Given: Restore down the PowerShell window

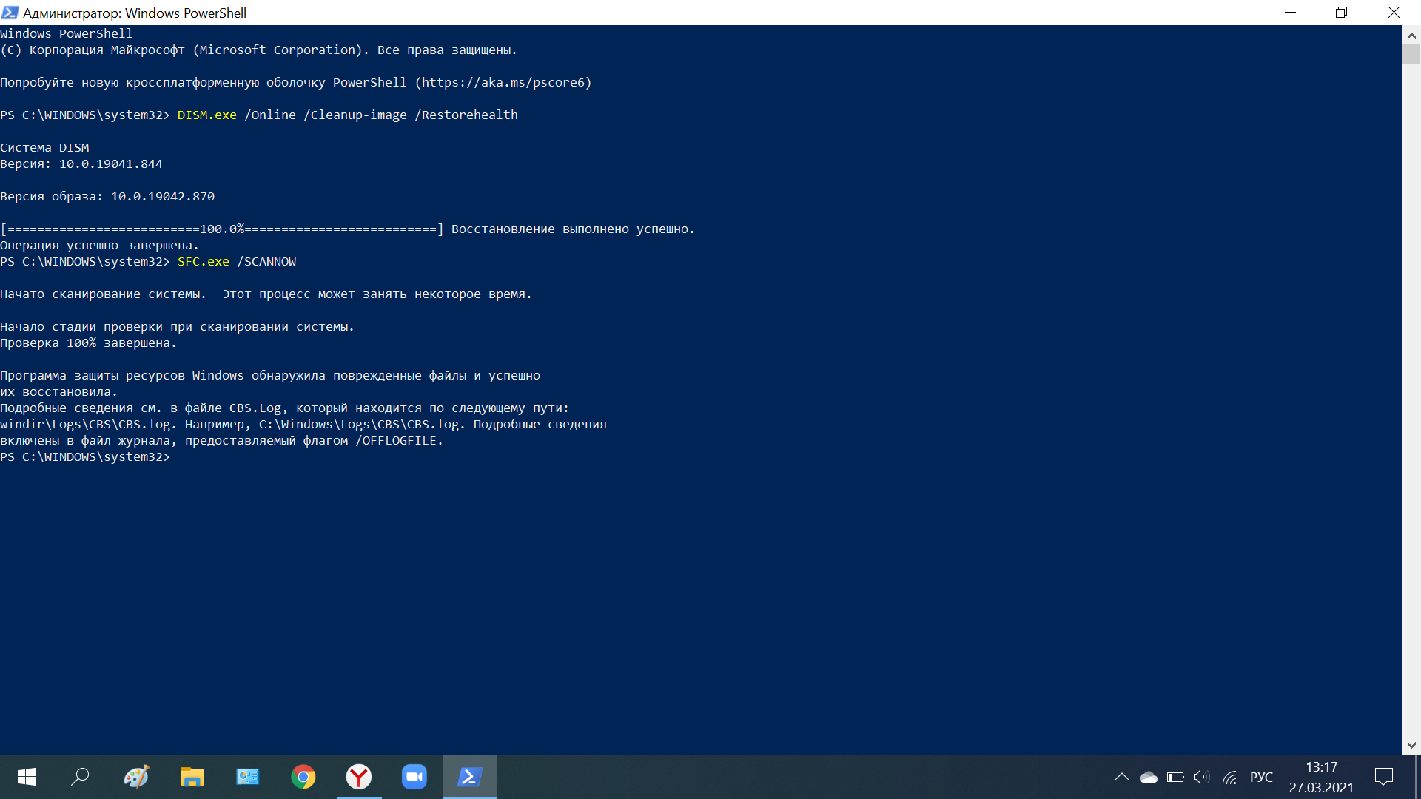Looking at the screenshot, I should [1341, 13].
